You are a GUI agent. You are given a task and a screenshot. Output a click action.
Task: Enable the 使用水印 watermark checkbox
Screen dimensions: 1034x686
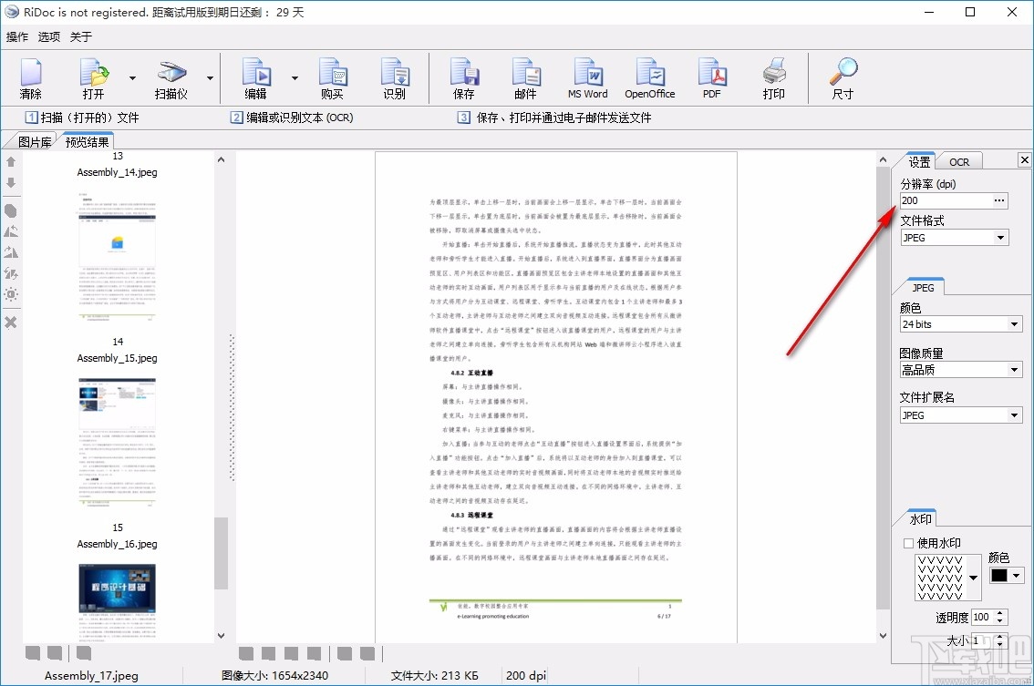pos(909,544)
